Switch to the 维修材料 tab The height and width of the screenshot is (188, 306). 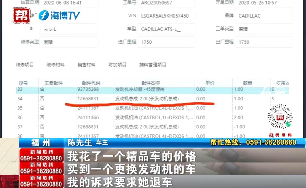[56, 65]
